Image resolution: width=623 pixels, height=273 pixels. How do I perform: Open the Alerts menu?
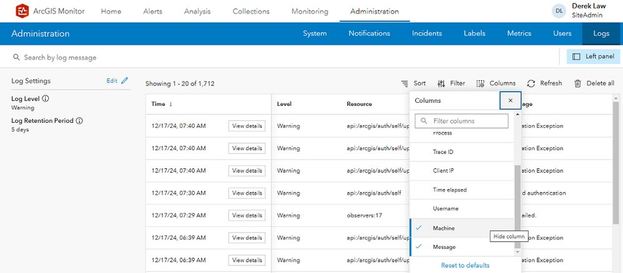point(152,11)
